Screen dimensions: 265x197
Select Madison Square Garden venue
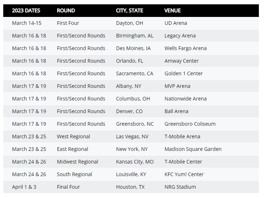point(193,149)
